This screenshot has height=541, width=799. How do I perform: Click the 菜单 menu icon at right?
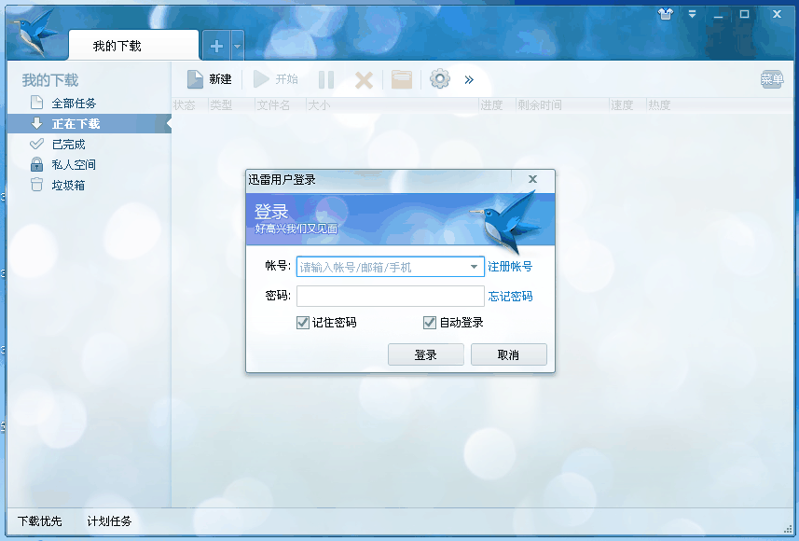[772, 79]
